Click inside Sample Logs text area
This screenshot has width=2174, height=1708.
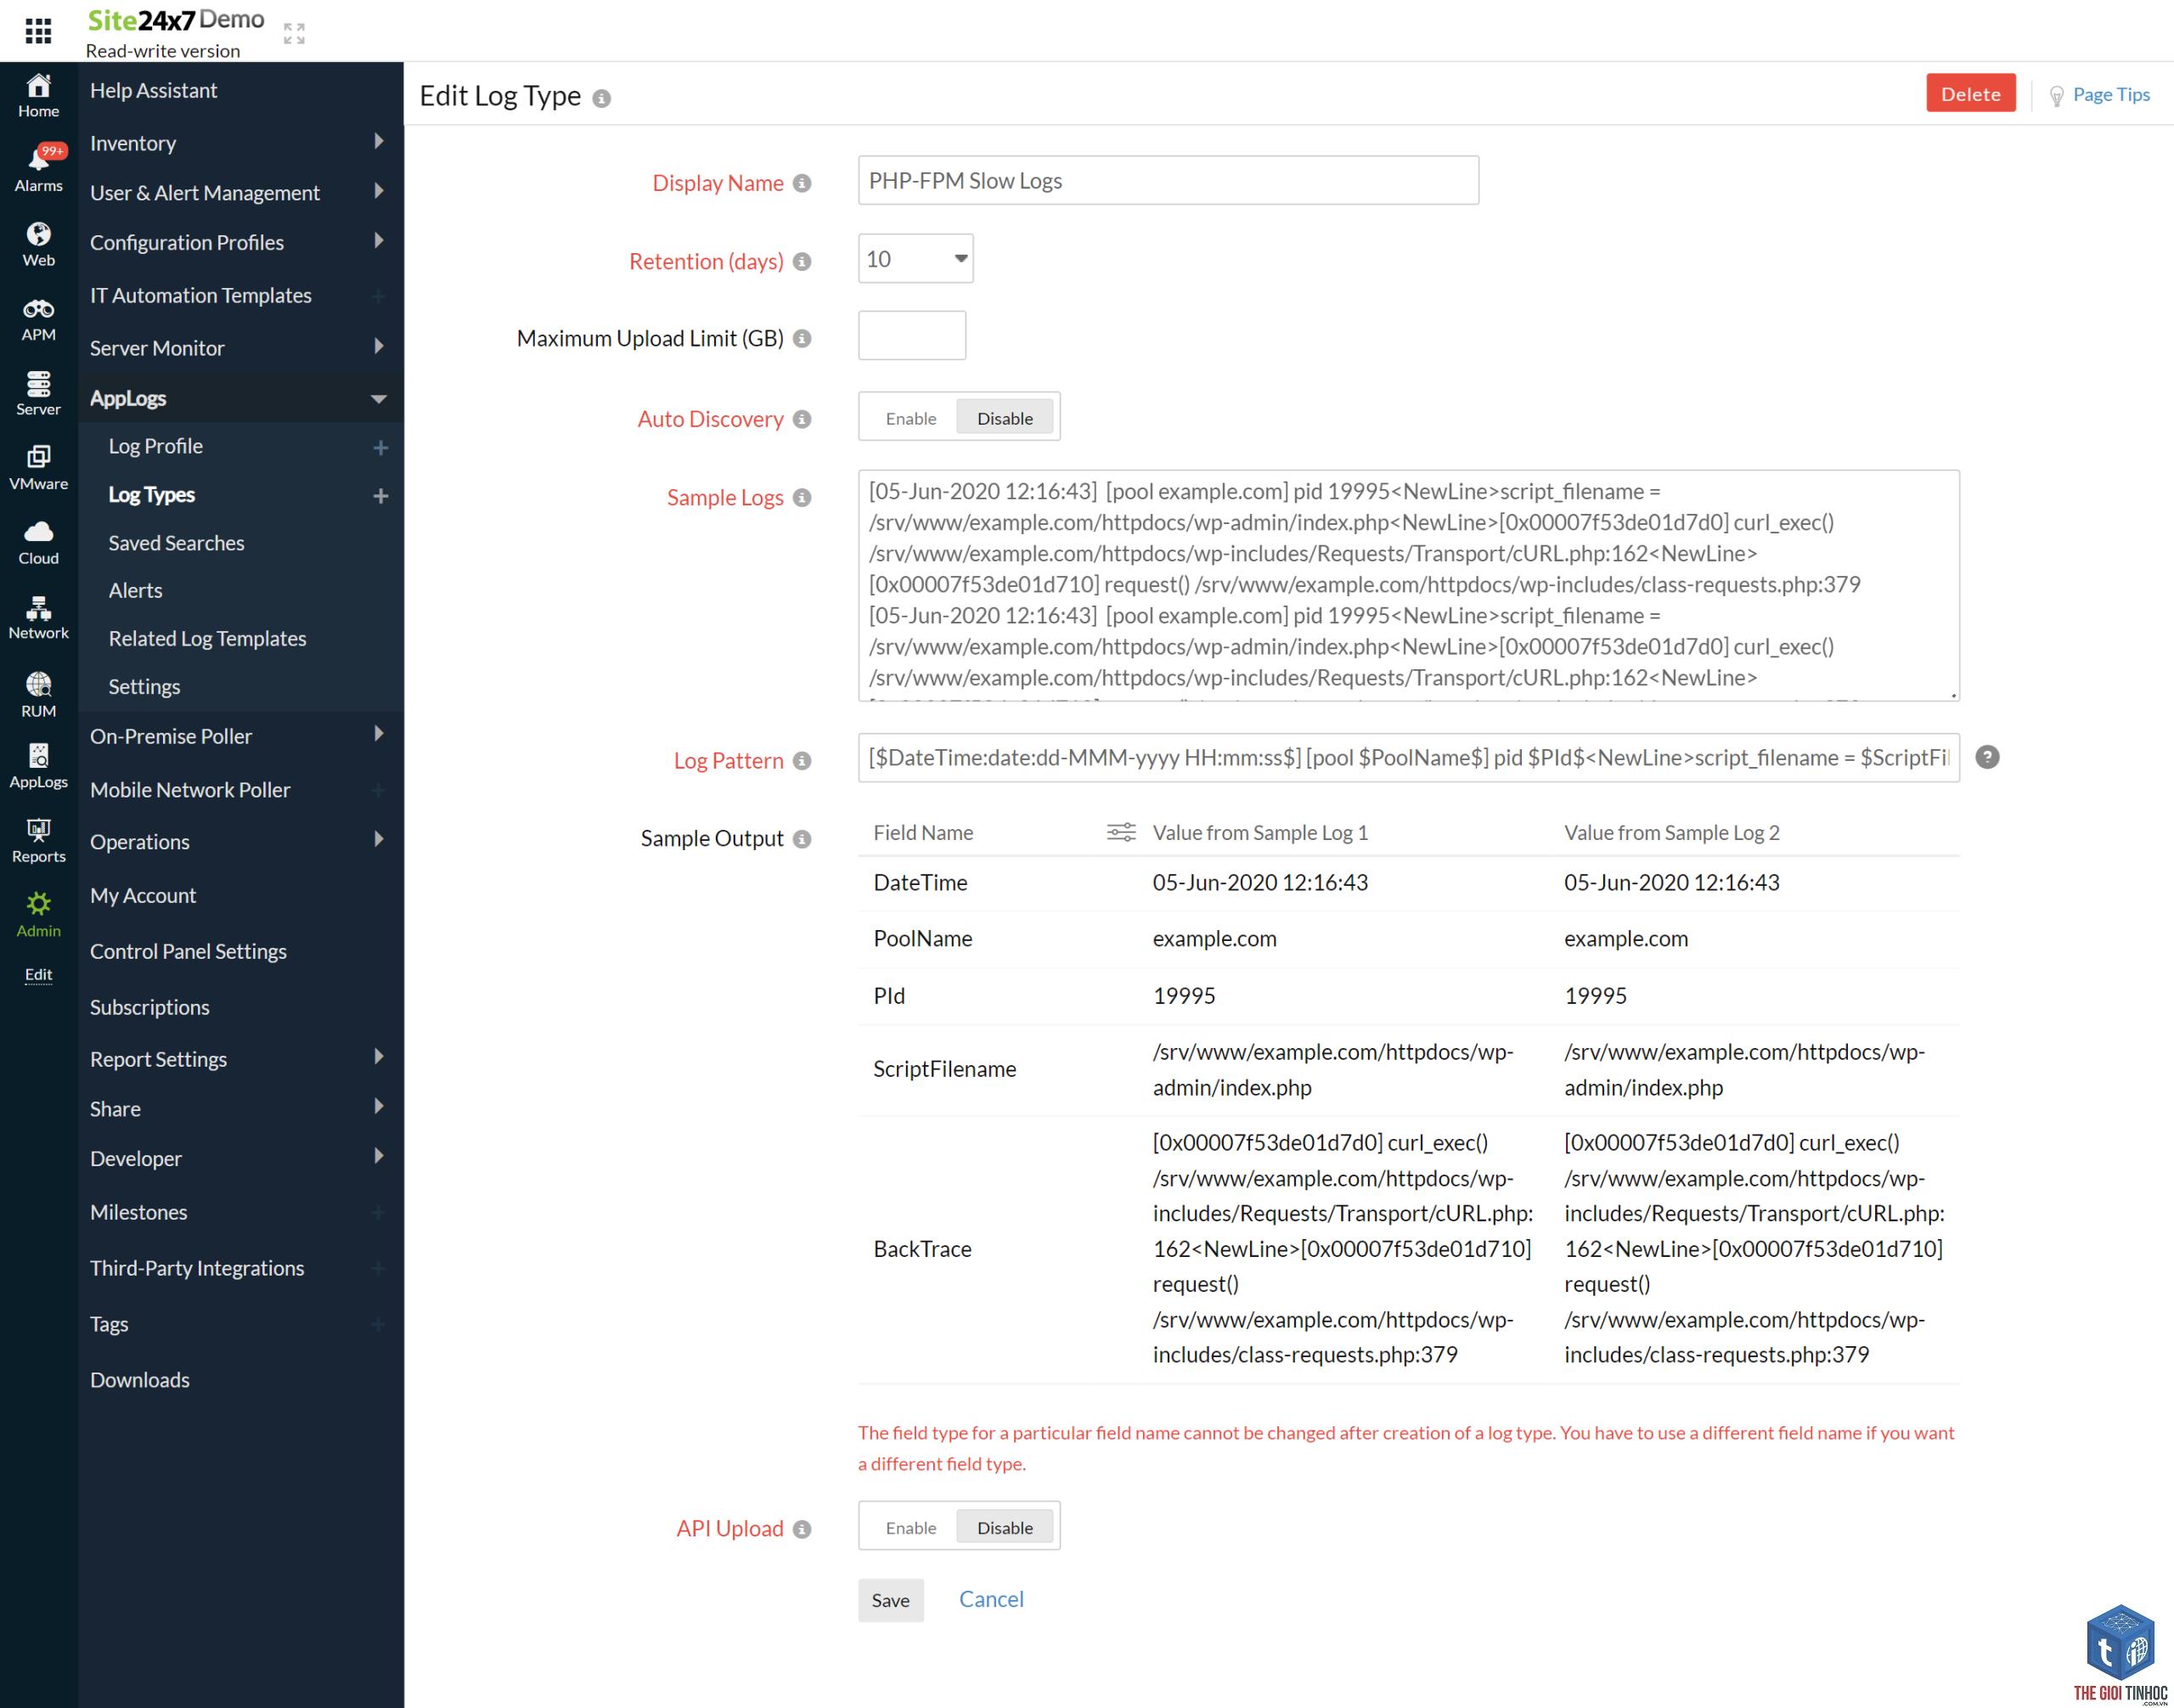click(1408, 585)
